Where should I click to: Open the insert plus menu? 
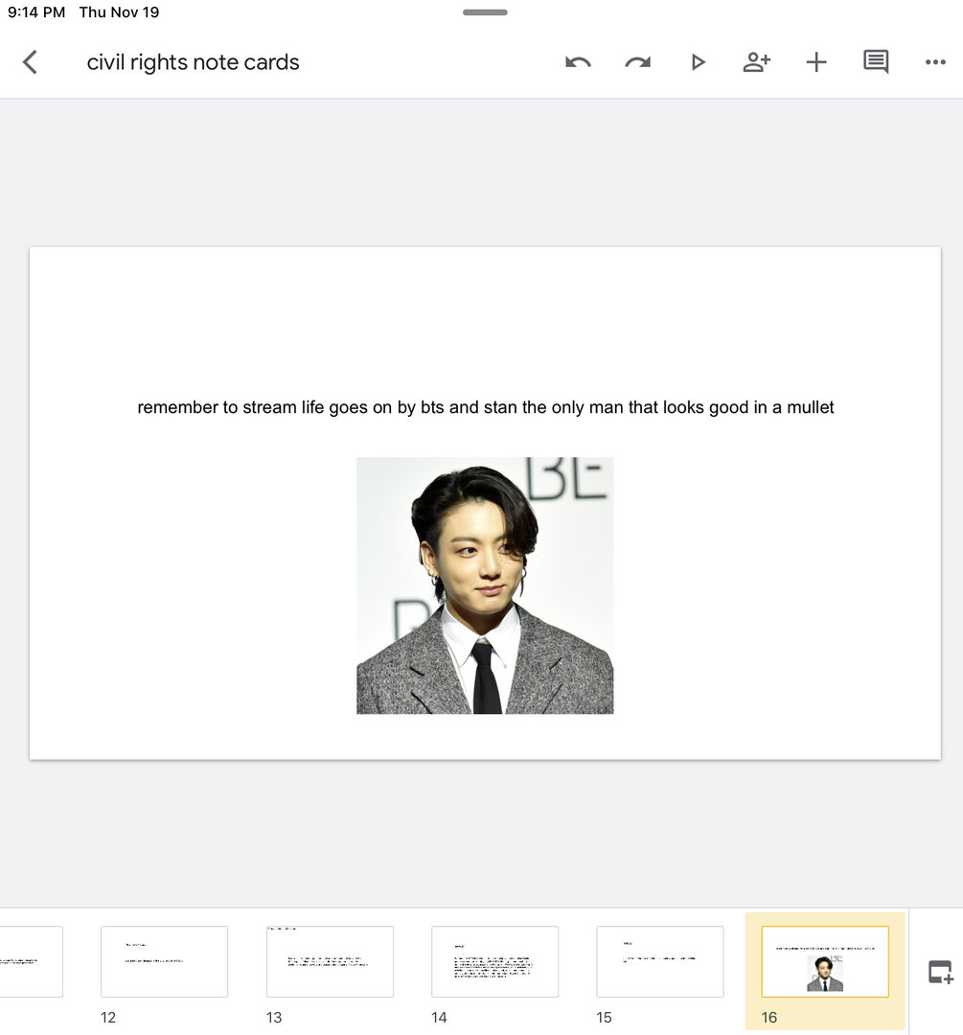(816, 62)
